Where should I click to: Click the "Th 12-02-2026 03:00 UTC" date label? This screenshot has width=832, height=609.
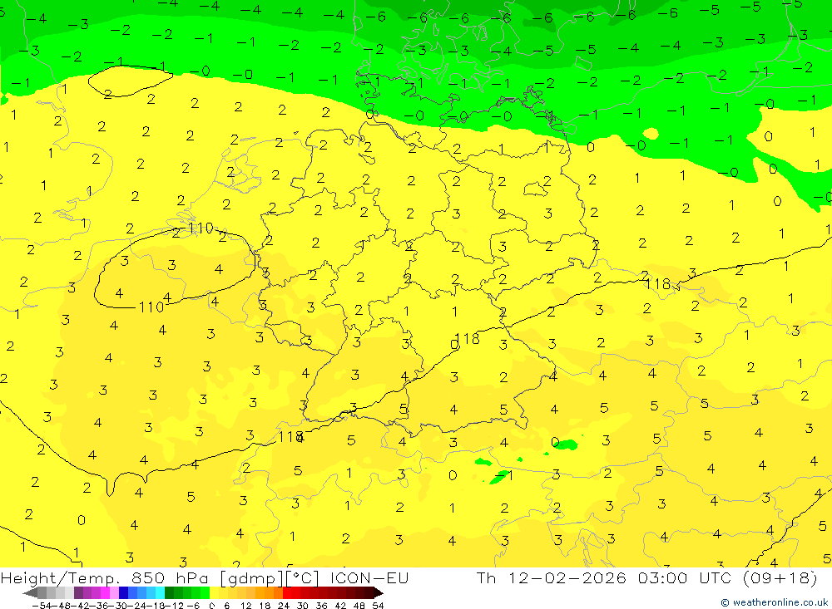point(603,577)
